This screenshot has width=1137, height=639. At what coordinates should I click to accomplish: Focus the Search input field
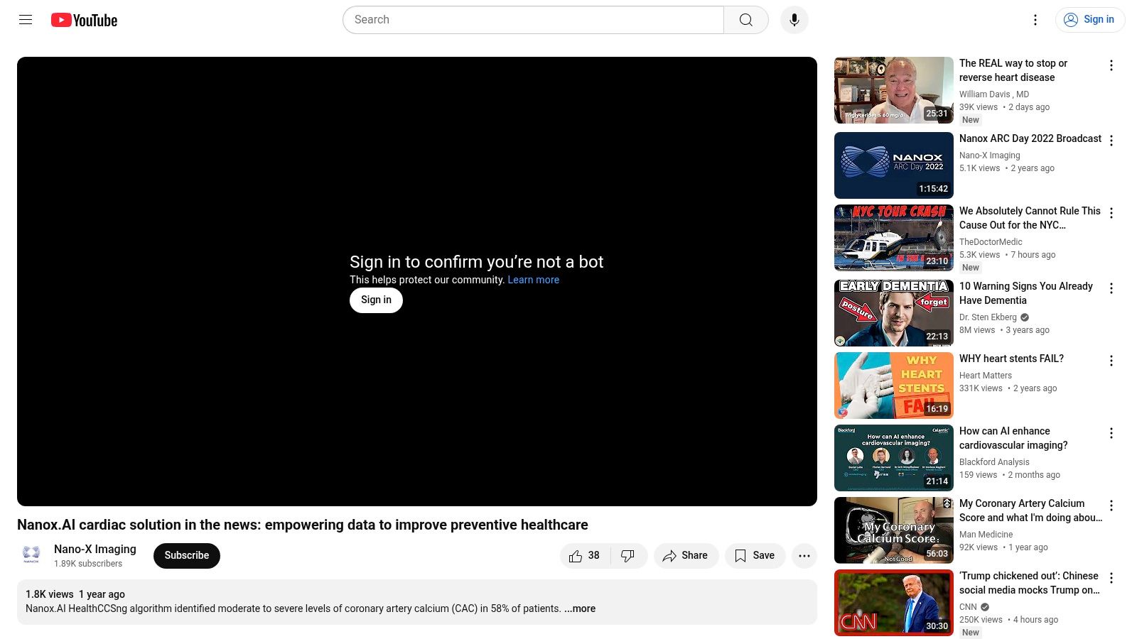point(533,20)
